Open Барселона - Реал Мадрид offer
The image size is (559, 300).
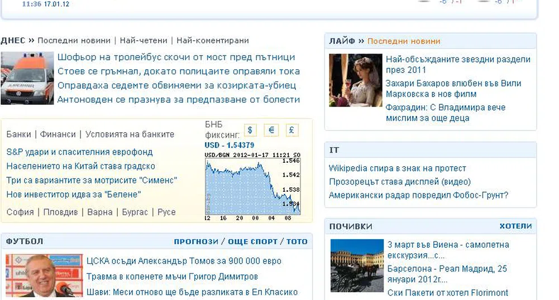click(x=447, y=274)
